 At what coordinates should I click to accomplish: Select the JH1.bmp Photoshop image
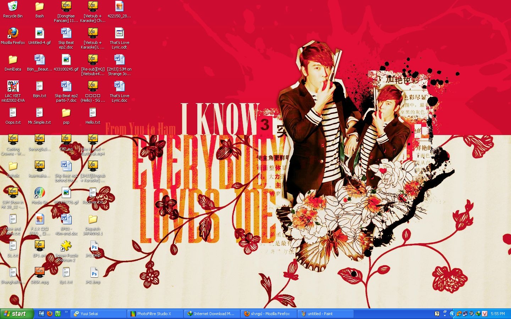pyautogui.click(x=93, y=248)
